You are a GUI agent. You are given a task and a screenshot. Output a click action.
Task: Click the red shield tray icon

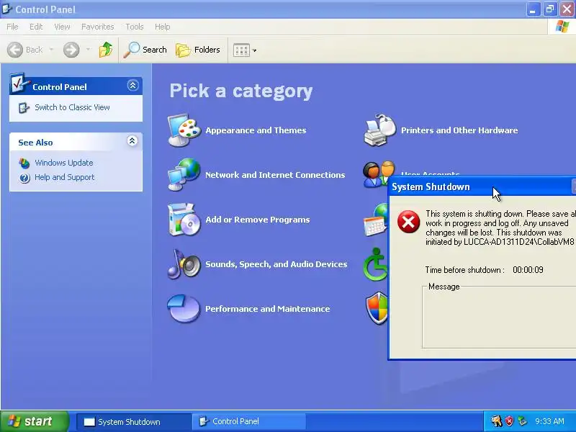pos(510,421)
